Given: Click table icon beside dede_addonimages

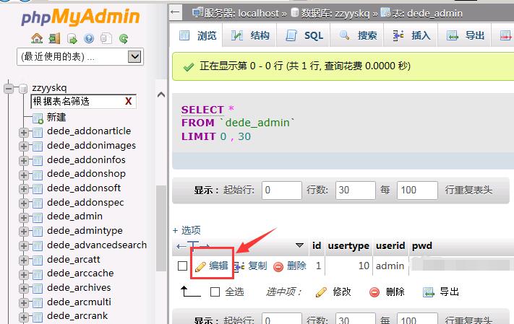Looking at the screenshot, I should click(x=38, y=146).
